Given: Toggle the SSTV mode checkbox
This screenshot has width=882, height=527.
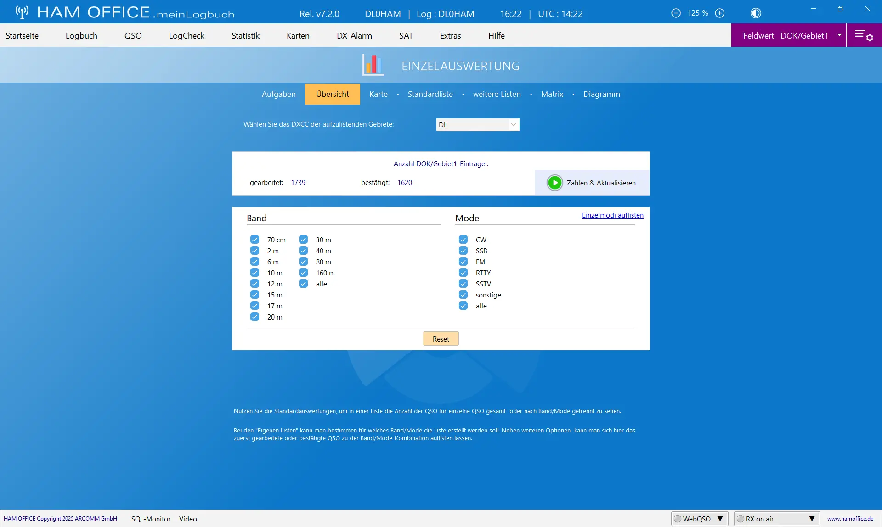Looking at the screenshot, I should point(463,284).
